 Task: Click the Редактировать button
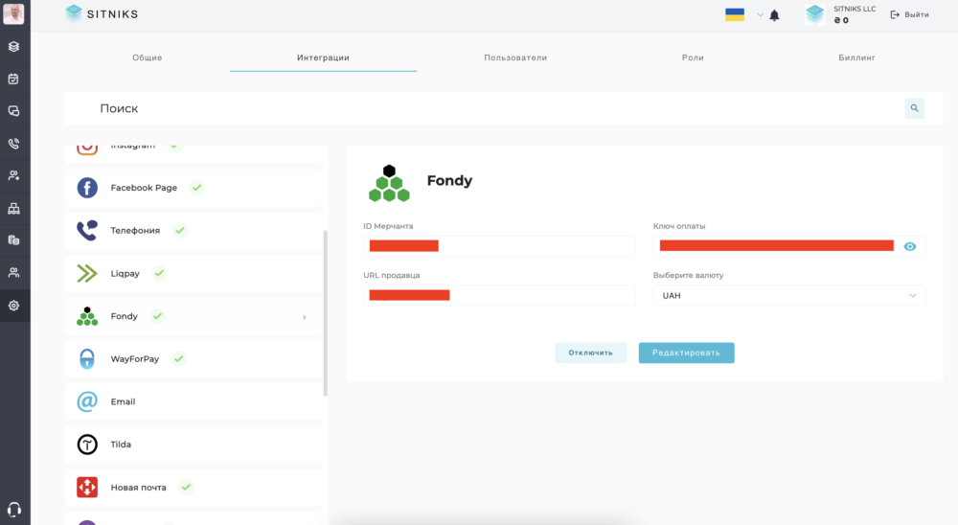pos(686,353)
